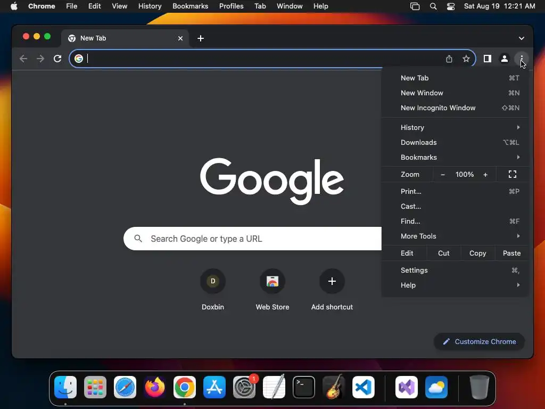The image size is (545, 409).
Task: Click the share icon in address bar
Action: point(449,59)
